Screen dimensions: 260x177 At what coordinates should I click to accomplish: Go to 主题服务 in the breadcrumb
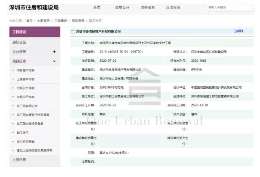tap(43, 21)
